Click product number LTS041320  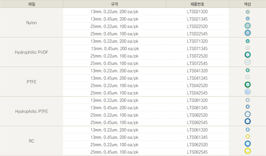pyautogui.click(x=197, y=71)
